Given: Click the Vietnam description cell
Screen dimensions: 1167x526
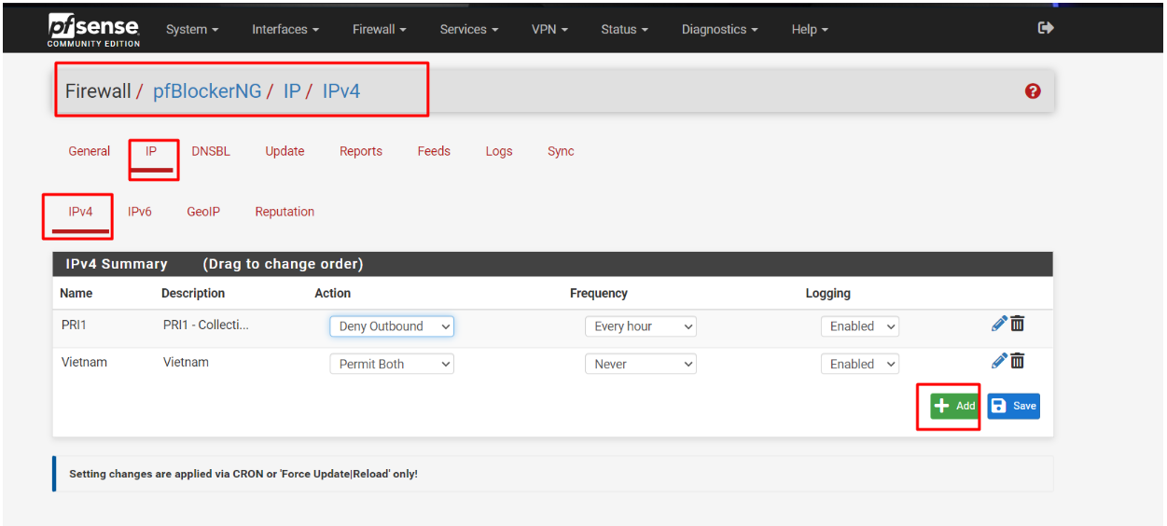Looking at the screenshot, I should (x=186, y=362).
